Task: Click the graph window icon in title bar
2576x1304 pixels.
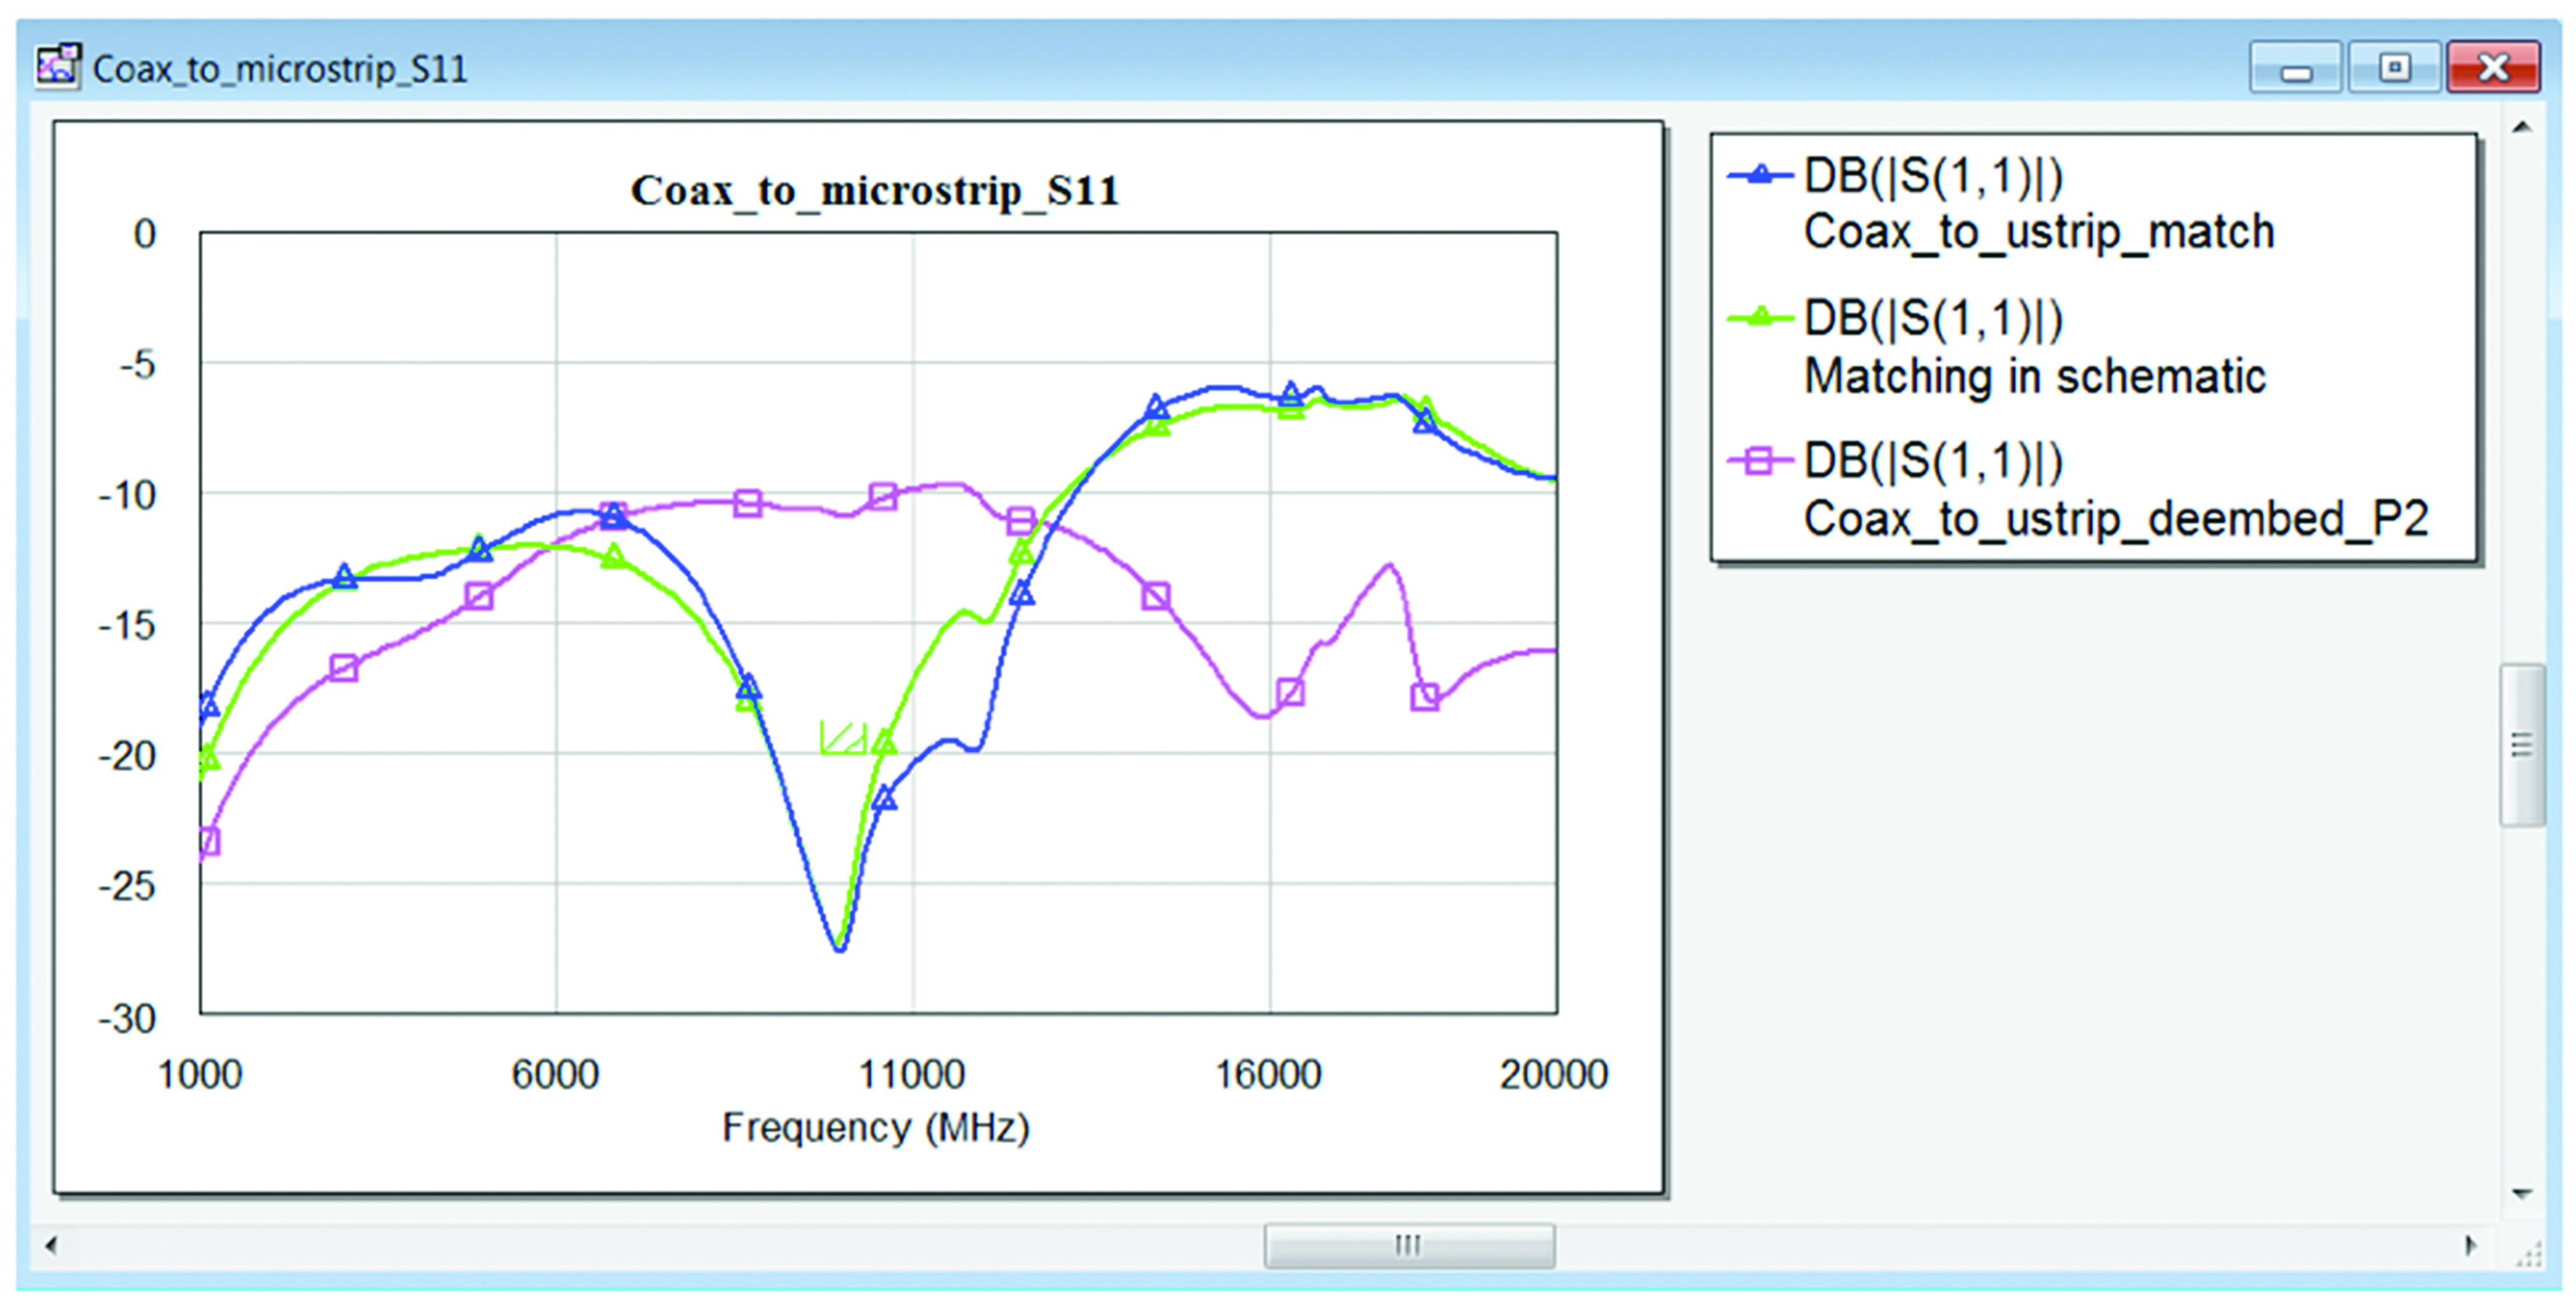Action: [x=57, y=66]
